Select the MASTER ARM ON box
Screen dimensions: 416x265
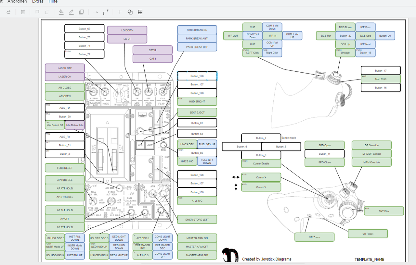[197, 238]
